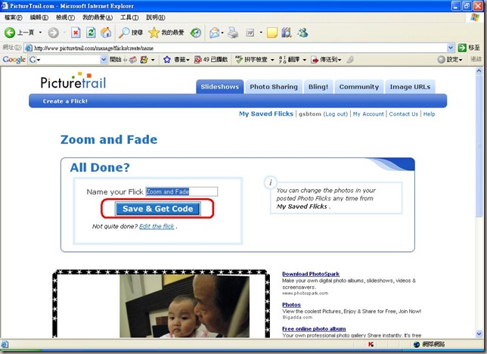Expand the translate dropdown arrow

tap(304, 60)
